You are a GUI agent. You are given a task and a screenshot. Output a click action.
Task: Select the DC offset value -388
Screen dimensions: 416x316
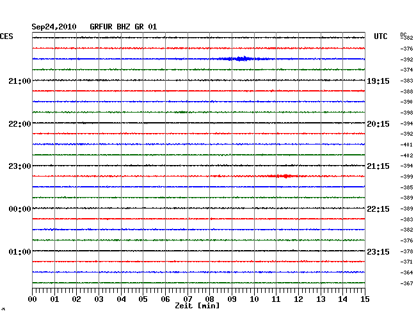click(406, 91)
